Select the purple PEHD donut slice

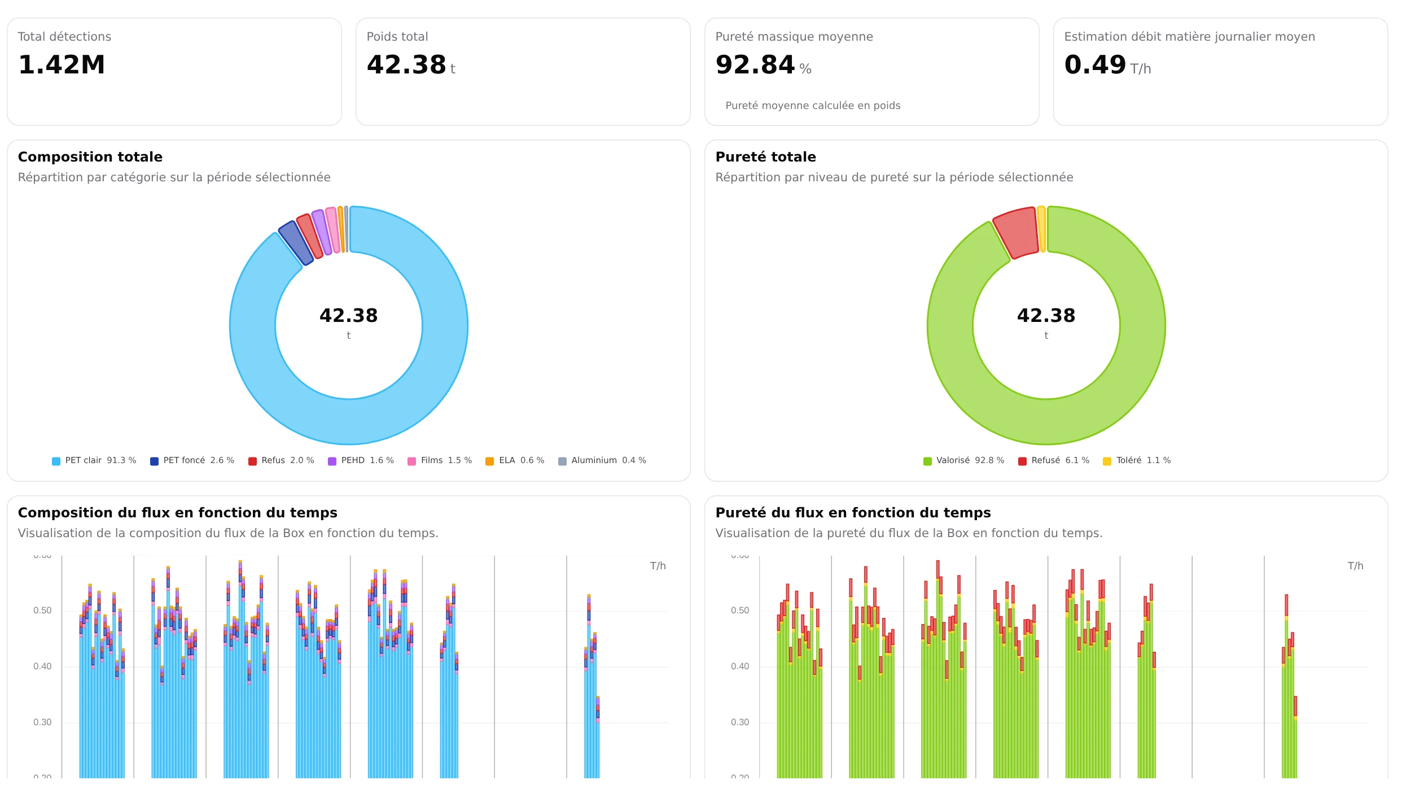pyautogui.click(x=322, y=232)
